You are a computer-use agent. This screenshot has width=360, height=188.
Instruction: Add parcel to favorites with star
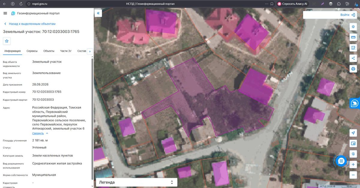pos(7,41)
